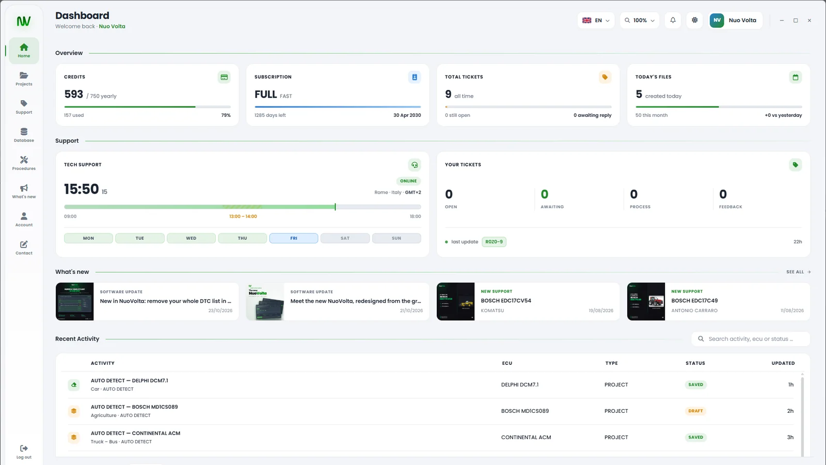Click the Your Tickets tag icon
Image resolution: width=826 pixels, height=465 pixels.
pyautogui.click(x=796, y=165)
